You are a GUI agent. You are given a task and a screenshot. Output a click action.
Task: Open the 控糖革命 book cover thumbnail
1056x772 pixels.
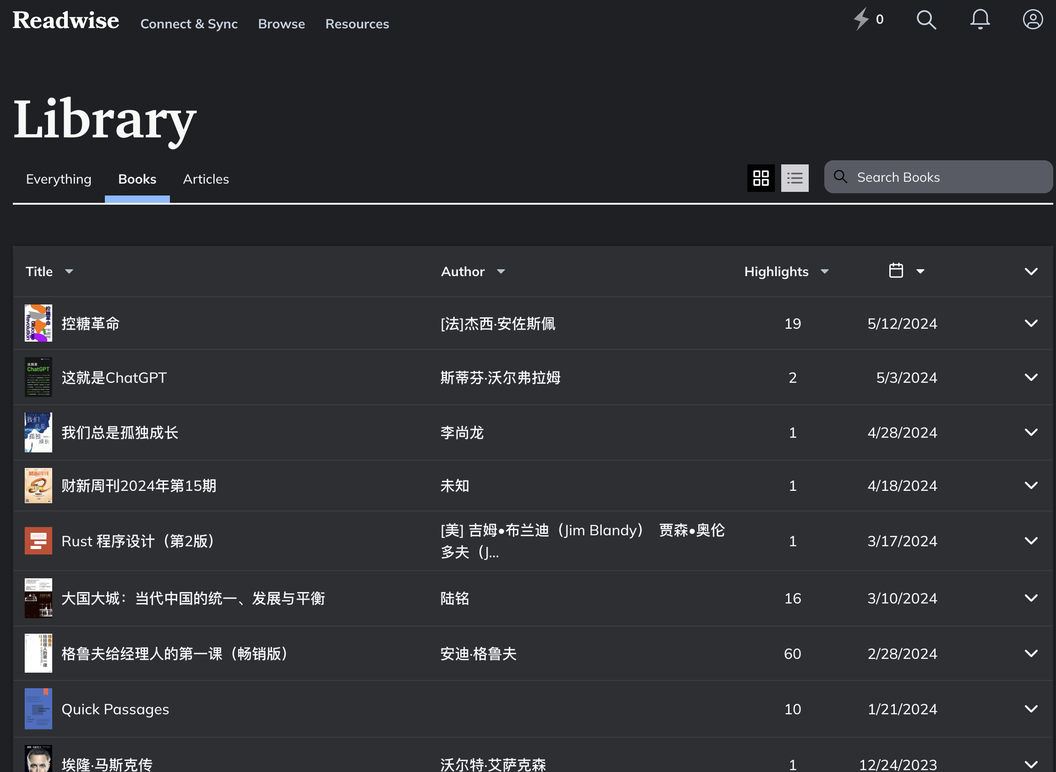(x=38, y=323)
